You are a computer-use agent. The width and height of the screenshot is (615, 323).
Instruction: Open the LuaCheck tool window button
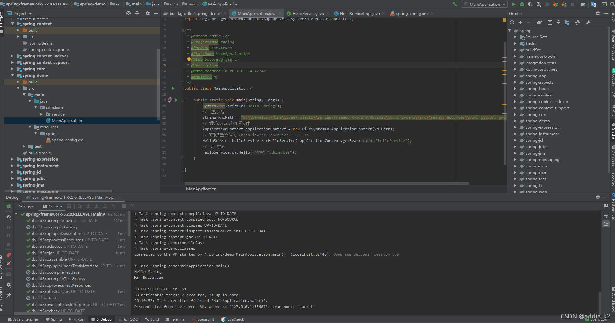[233, 319]
